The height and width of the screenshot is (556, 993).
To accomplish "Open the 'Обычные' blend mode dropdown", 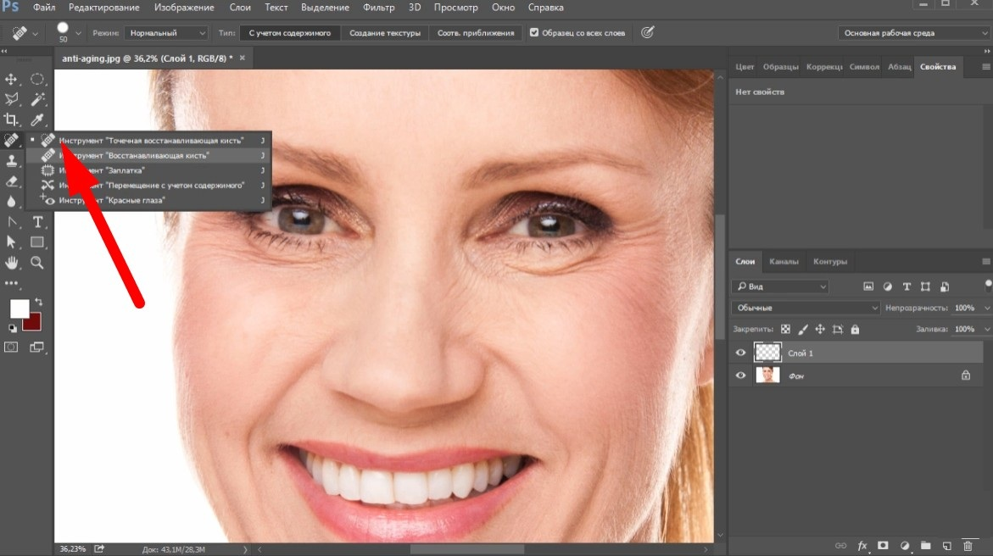I will (806, 308).
